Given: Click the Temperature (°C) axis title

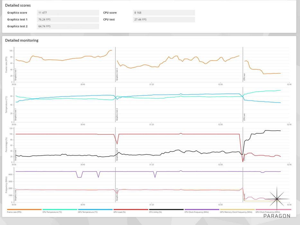Looking at the screenshot, I should 6,105.
